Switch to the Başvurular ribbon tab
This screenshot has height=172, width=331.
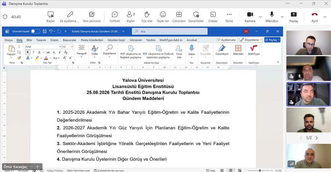point(70,40)
